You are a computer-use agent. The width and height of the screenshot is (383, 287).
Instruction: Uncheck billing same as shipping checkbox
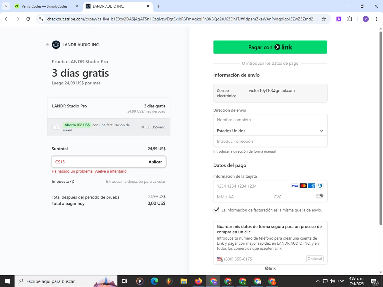point(216,210)
